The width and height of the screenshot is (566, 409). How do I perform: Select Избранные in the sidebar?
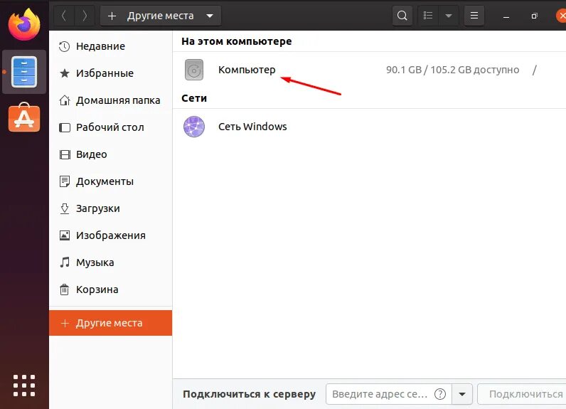click(105, 73)
